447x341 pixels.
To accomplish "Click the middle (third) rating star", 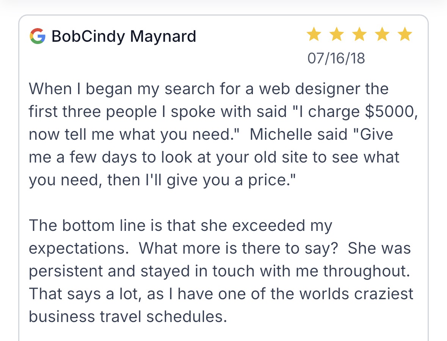I will click(x=359, y=35).
